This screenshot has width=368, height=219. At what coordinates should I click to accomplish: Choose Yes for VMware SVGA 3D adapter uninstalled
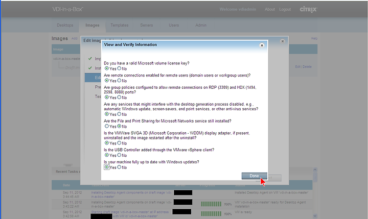tap(107, 143)
